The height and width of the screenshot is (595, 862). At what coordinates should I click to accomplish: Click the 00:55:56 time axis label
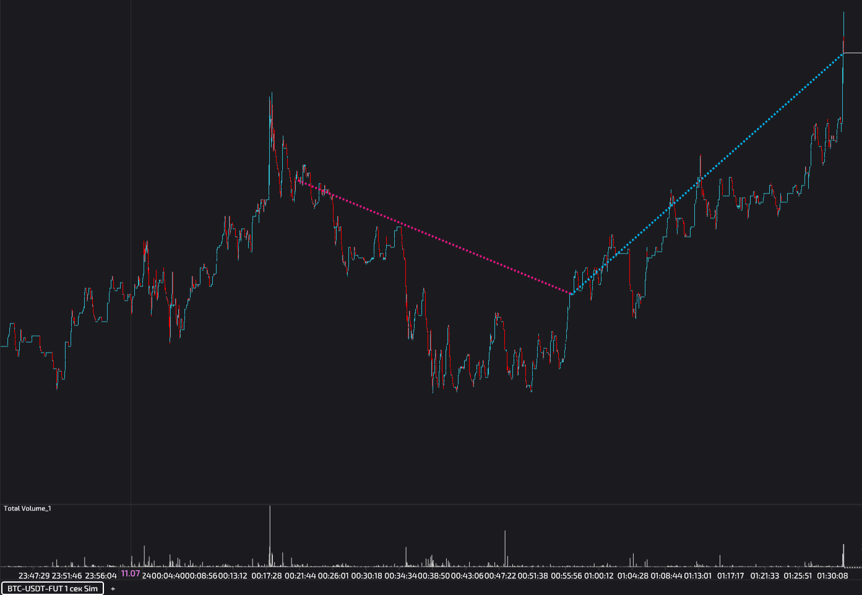pos(566,575)
